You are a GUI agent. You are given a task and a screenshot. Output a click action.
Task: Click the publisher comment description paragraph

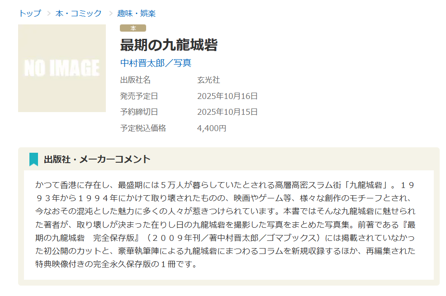tap(225, 225)
